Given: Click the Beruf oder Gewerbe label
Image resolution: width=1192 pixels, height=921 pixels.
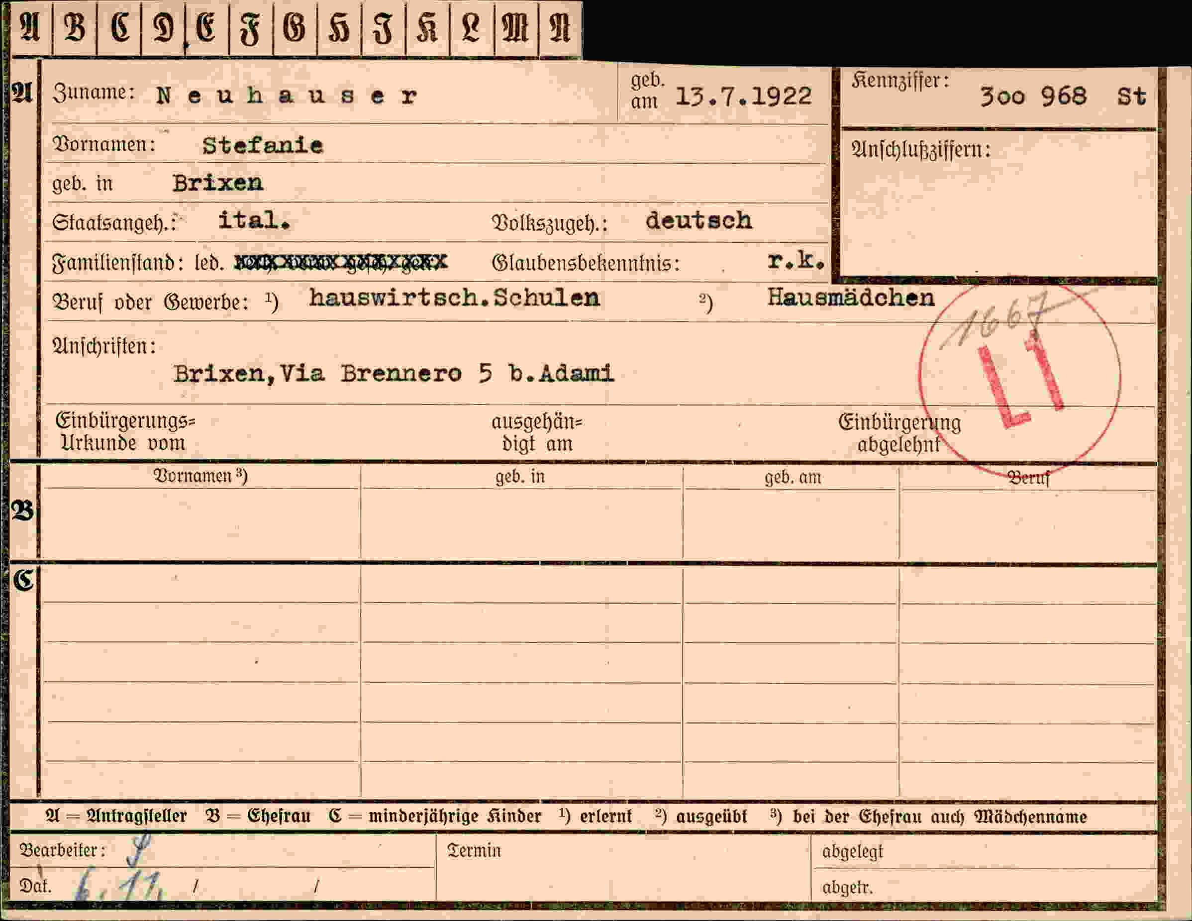Looking at the screenshot, I should (151, 302).
